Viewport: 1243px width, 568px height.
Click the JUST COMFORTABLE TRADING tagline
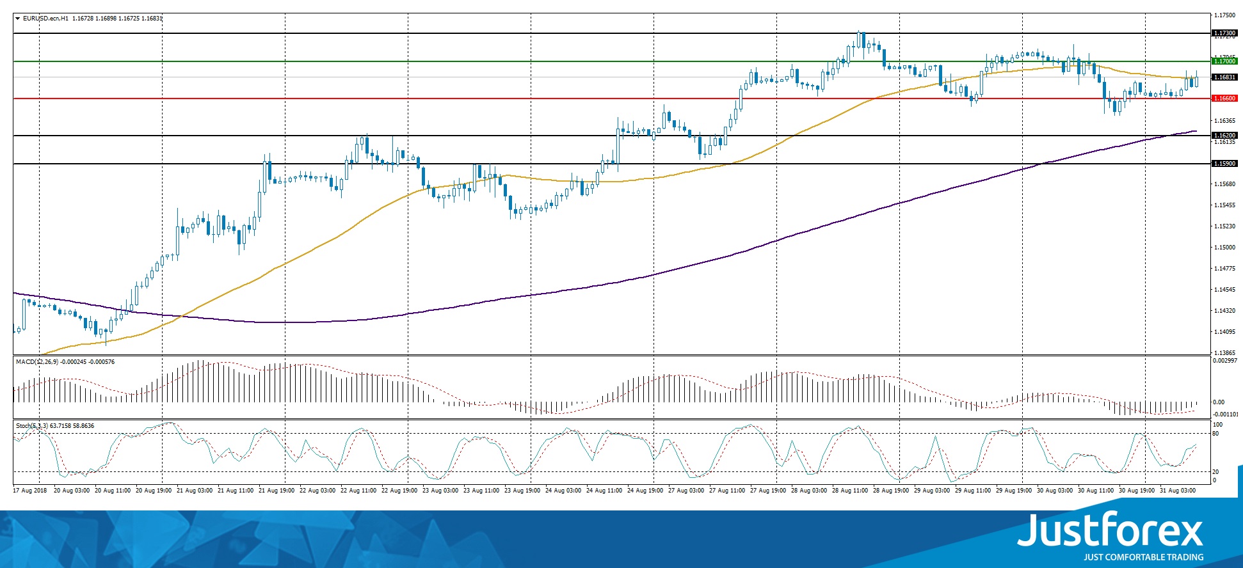pyautogui.click(x=1143, y=557)
